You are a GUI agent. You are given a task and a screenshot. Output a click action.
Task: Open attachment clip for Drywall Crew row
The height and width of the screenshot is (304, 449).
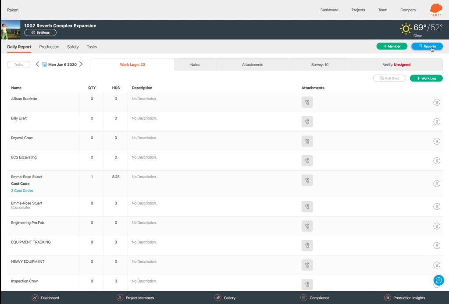(x=307, y=141)
